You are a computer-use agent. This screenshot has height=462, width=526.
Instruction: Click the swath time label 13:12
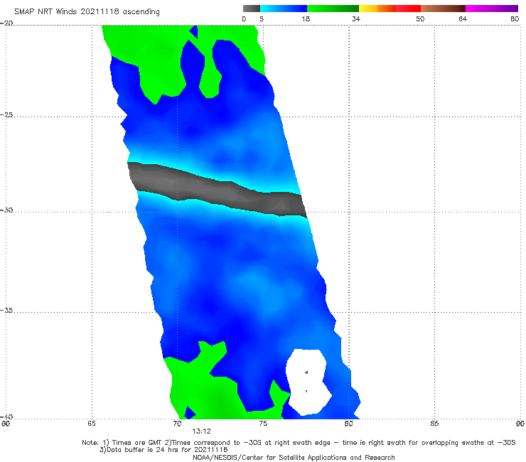pos(201,431)
